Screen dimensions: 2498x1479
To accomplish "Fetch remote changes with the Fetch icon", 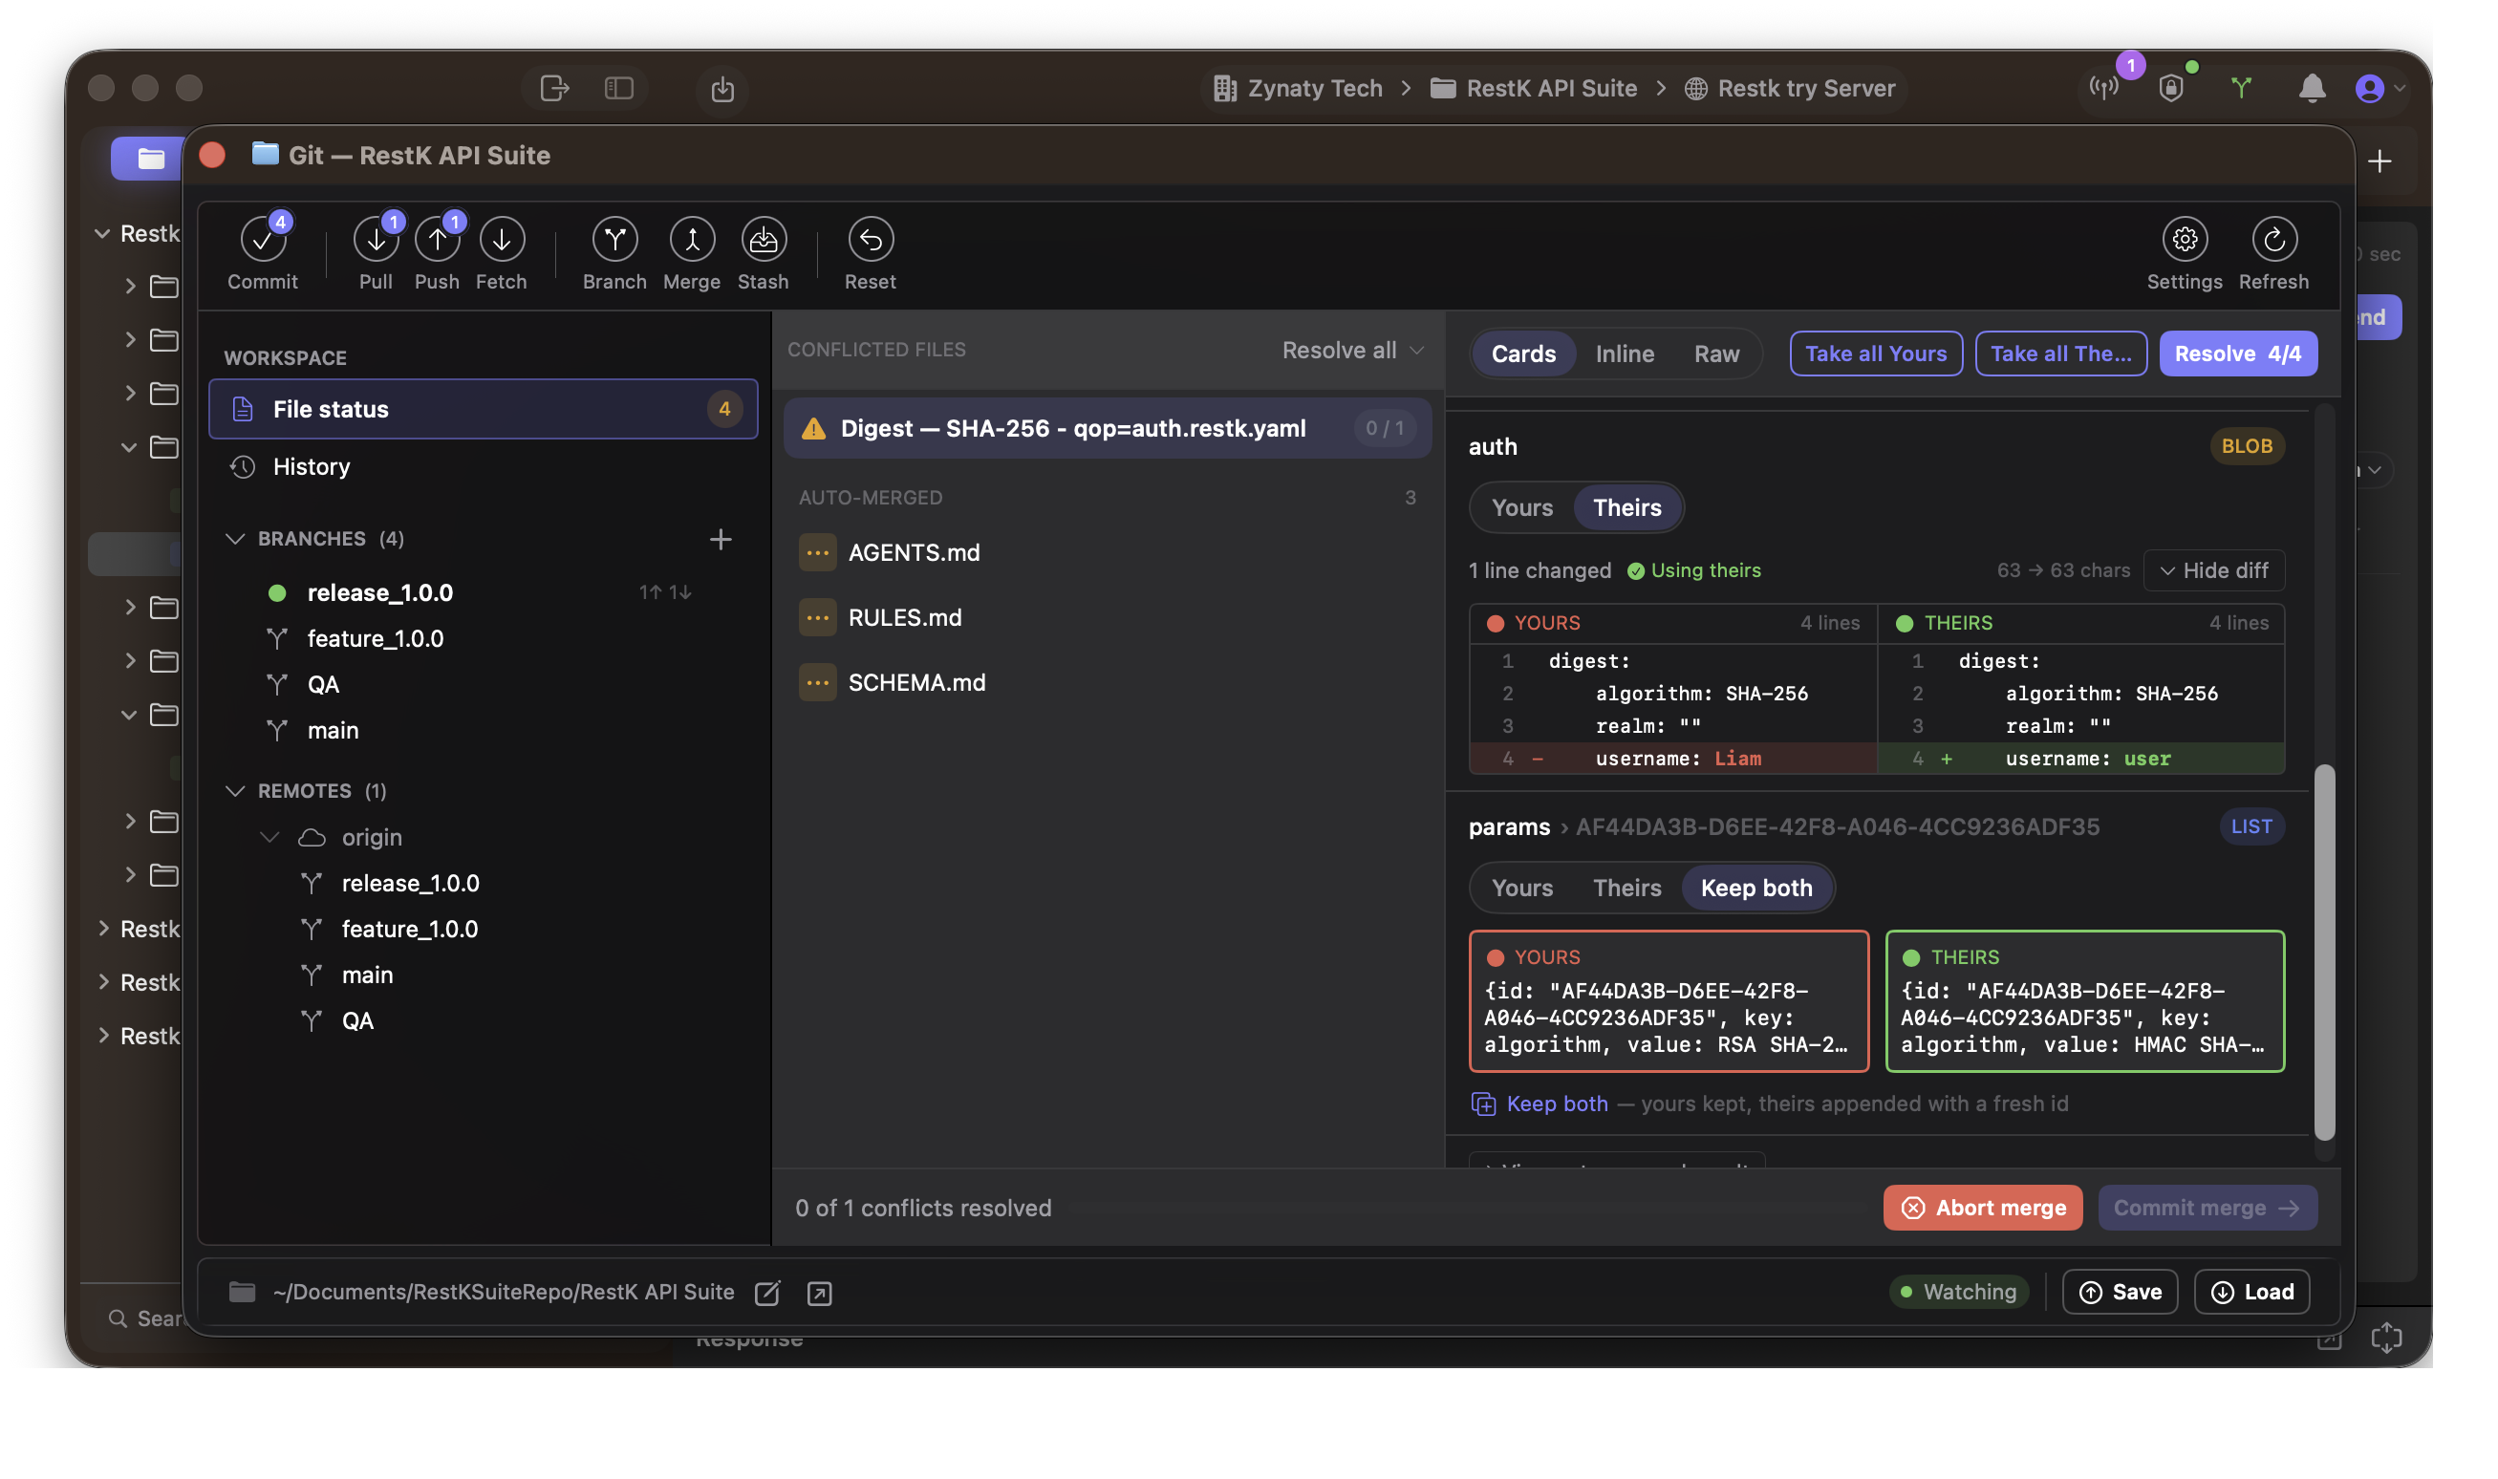I will (x=501, y=252).
